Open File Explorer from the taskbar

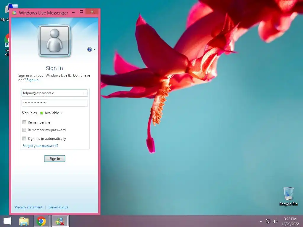(x=24, y=221)
